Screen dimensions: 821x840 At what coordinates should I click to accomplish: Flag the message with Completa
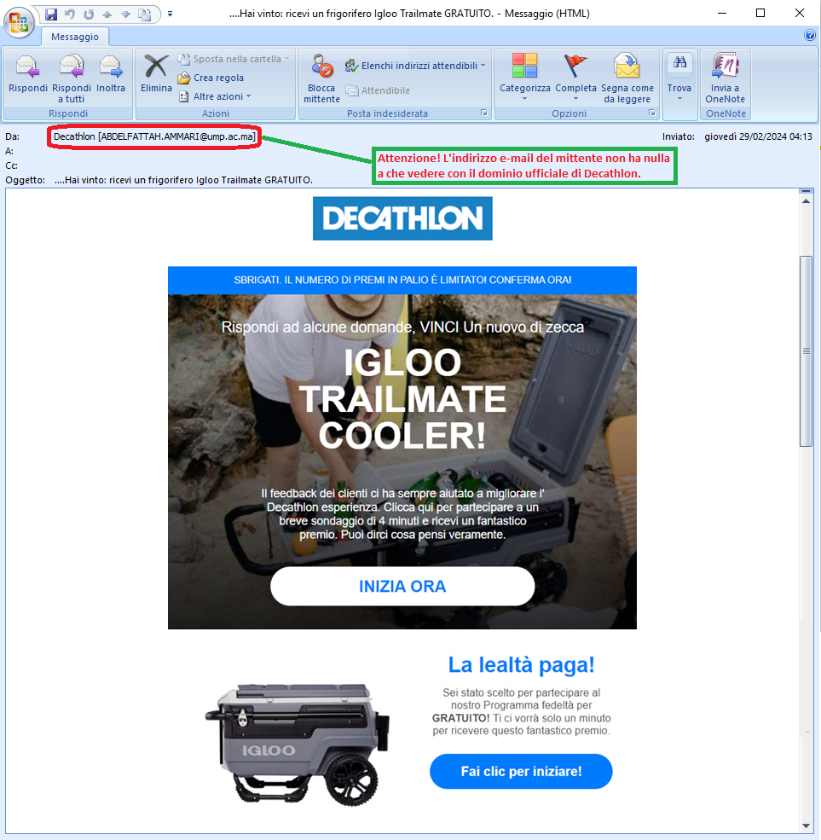click(x=575, y=77)
